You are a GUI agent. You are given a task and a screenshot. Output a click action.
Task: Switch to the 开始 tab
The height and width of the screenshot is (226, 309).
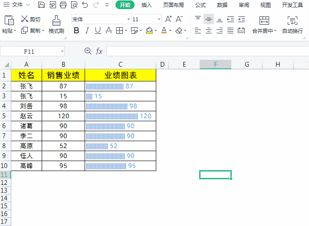click(x=125, y=5)
